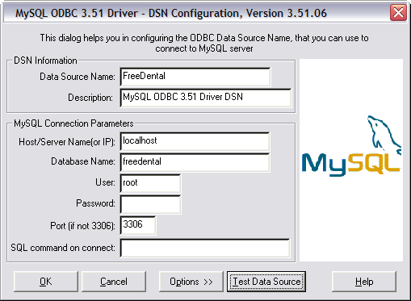Focus the empty Password field
Viewport: 411px width, 301px height.
click(150, 204)
